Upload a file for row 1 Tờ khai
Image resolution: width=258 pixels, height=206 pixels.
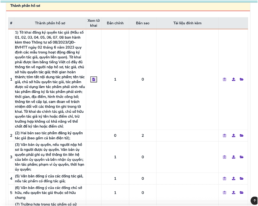(234, 79)
